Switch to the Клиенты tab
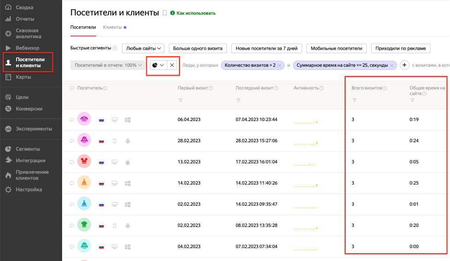Viewport: 450px width, 261px height. (112, 27)
